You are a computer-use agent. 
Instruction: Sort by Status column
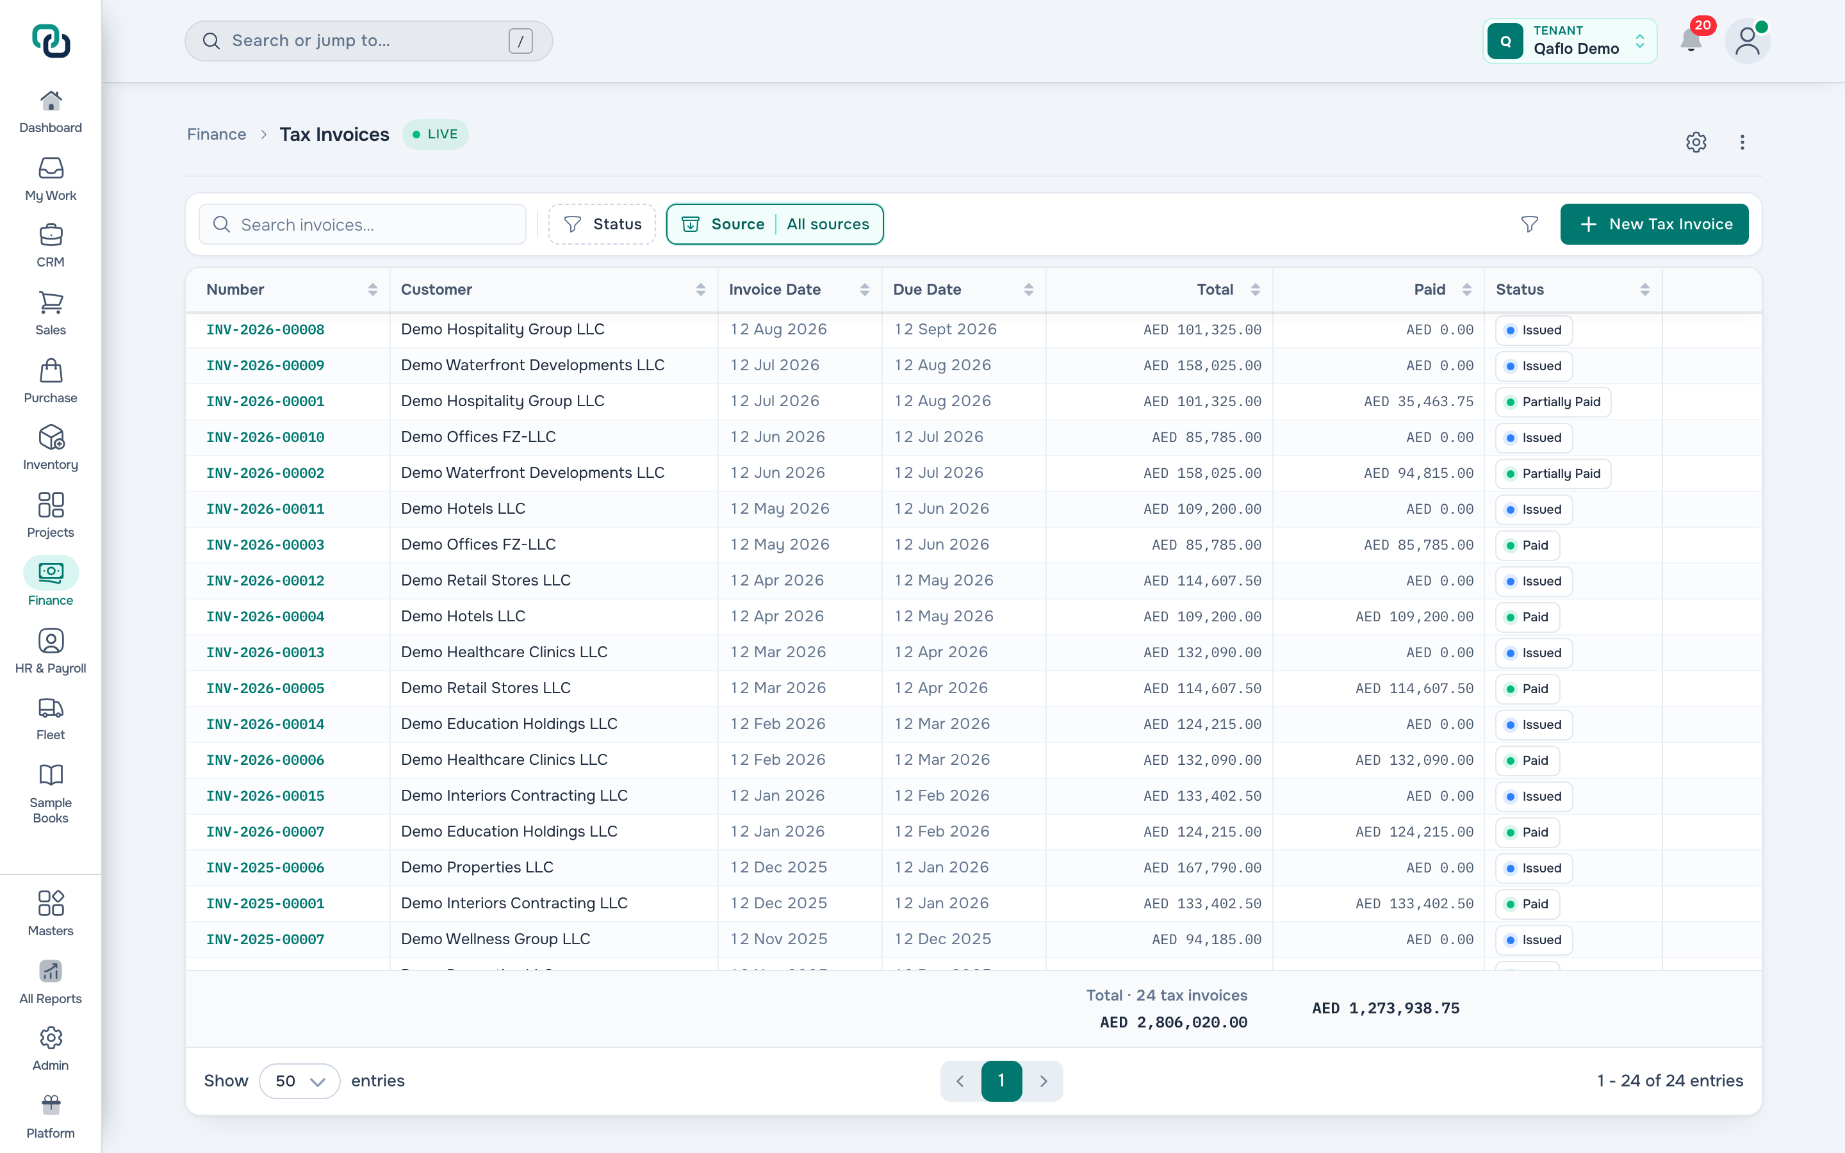[1645, 290]
